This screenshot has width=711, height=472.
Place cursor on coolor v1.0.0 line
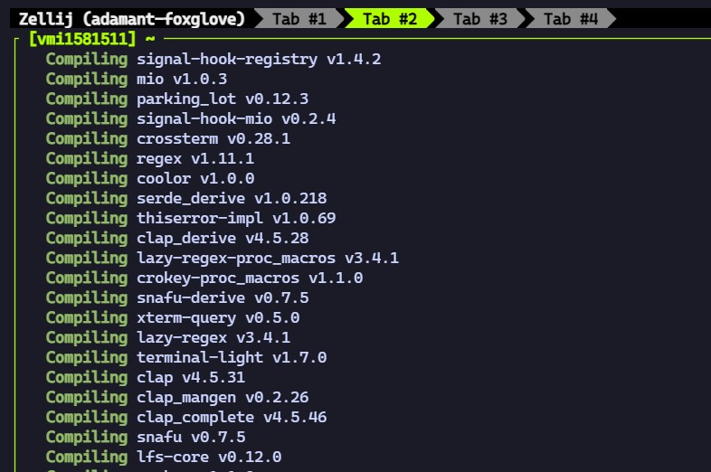(x=194, y=178)
